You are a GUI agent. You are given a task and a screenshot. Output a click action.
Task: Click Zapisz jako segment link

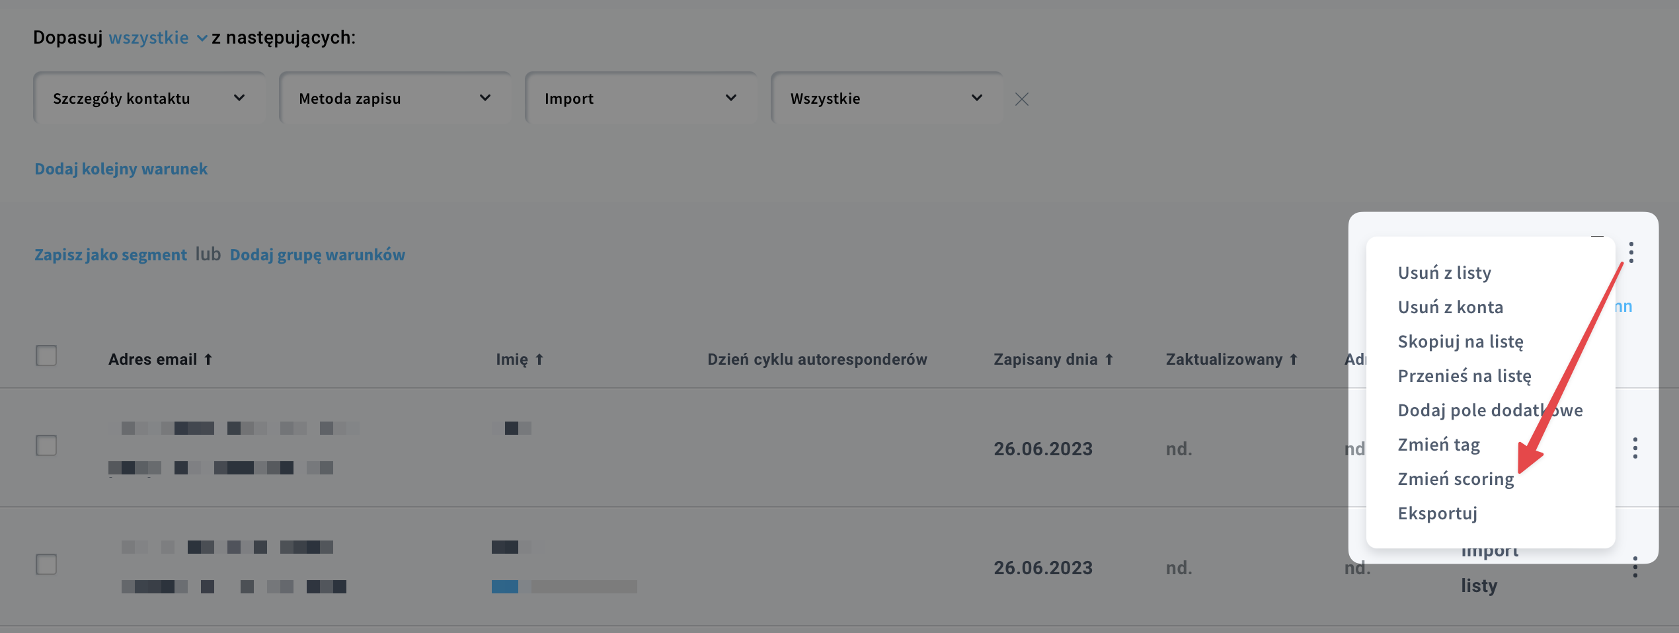coord(110,255)
